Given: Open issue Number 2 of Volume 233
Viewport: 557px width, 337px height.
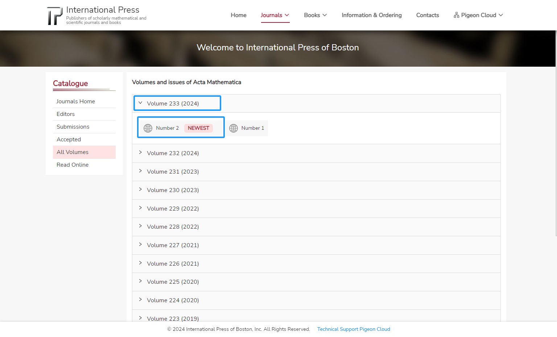Looking at the screenshot, I should point(181,128).
